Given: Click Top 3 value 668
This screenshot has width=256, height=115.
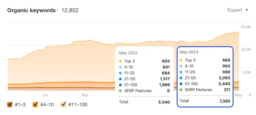Looking at the screenshot, I should click(x=226, y=60).
